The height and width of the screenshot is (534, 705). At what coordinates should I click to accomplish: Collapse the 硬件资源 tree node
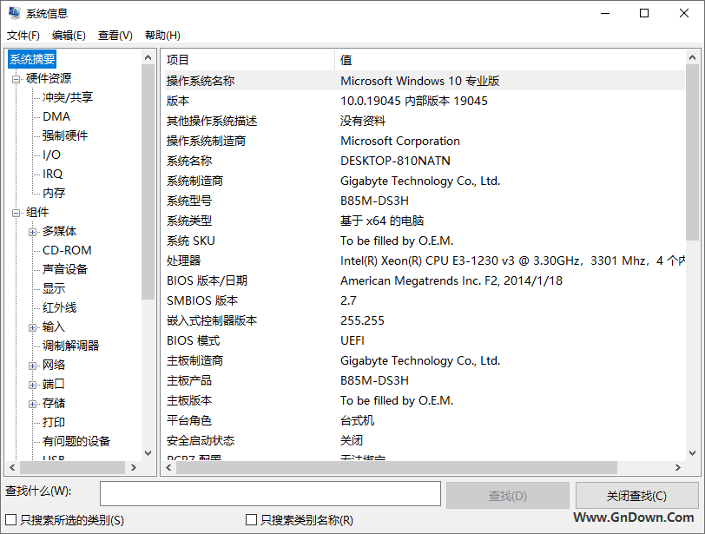pyautogui.click(x=16, y=77)
